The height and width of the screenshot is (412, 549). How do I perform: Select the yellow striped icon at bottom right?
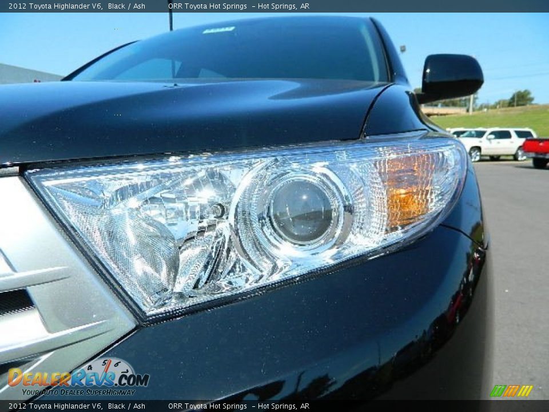(x=526, y=391)
